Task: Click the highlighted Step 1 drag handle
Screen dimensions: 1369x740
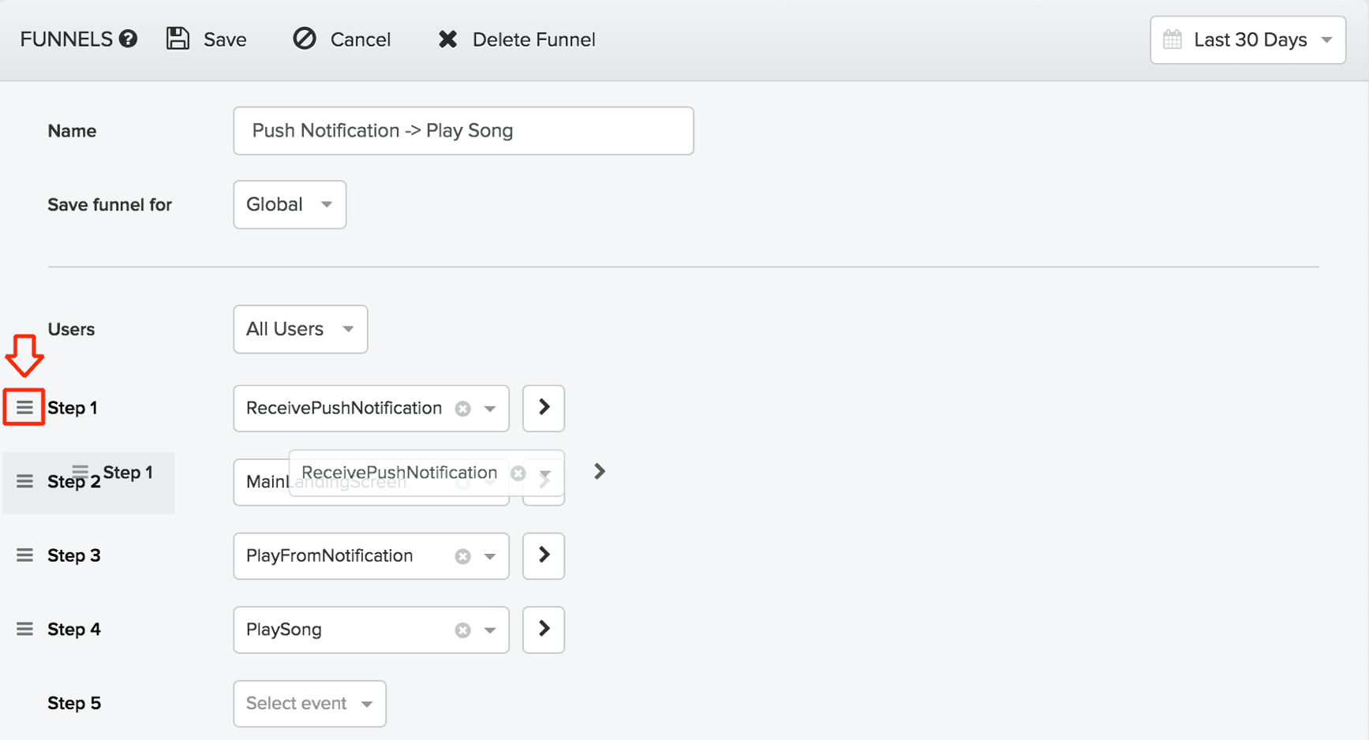Action: (24, 407)
